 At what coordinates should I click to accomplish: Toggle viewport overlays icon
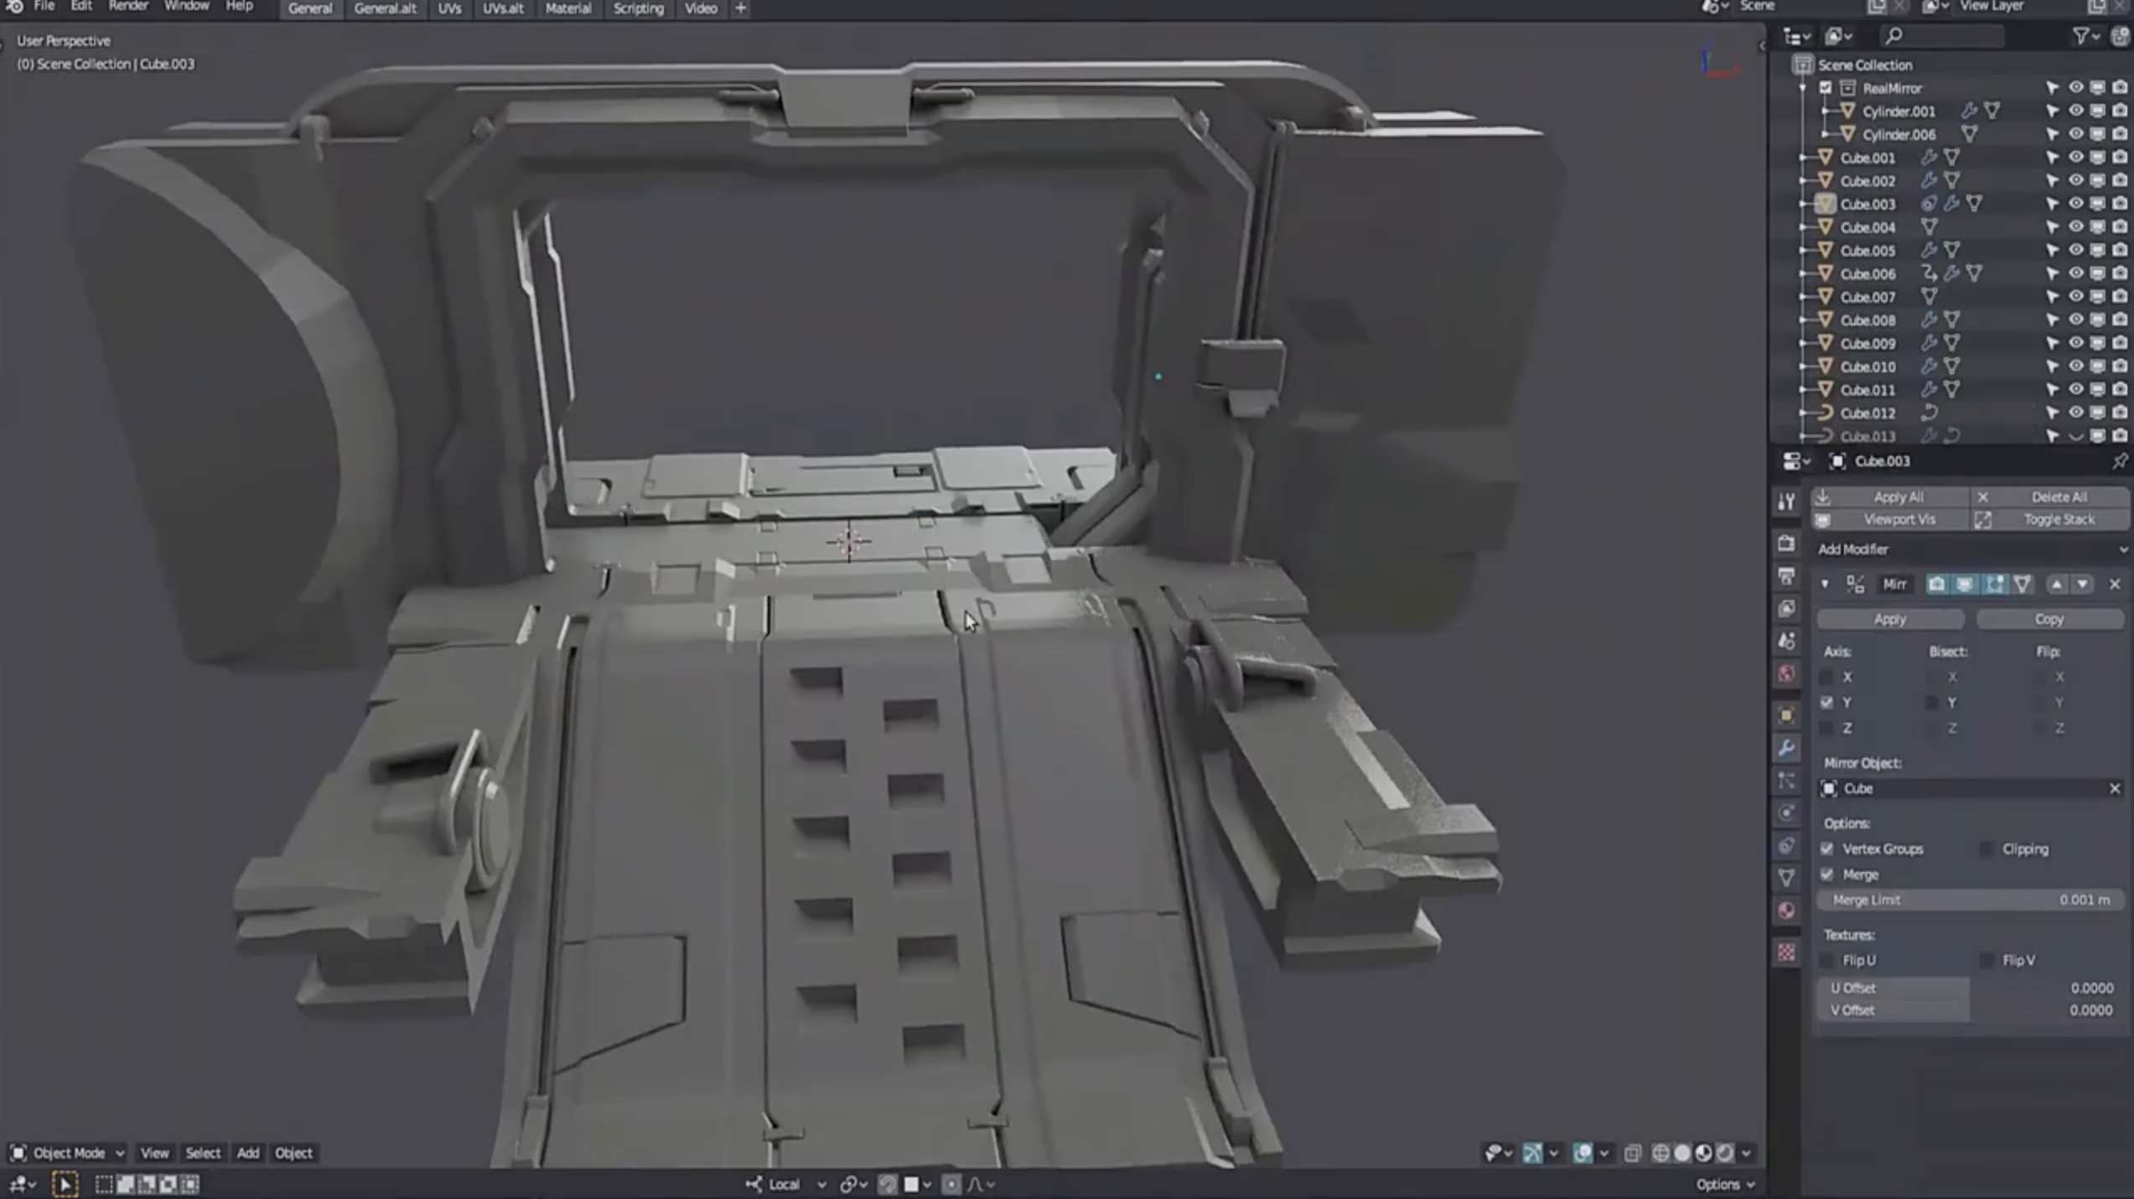(1582, 1153)
